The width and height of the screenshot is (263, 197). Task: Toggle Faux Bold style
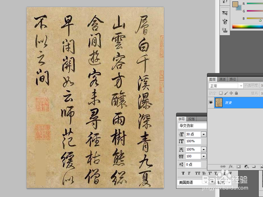click(183, 173)
